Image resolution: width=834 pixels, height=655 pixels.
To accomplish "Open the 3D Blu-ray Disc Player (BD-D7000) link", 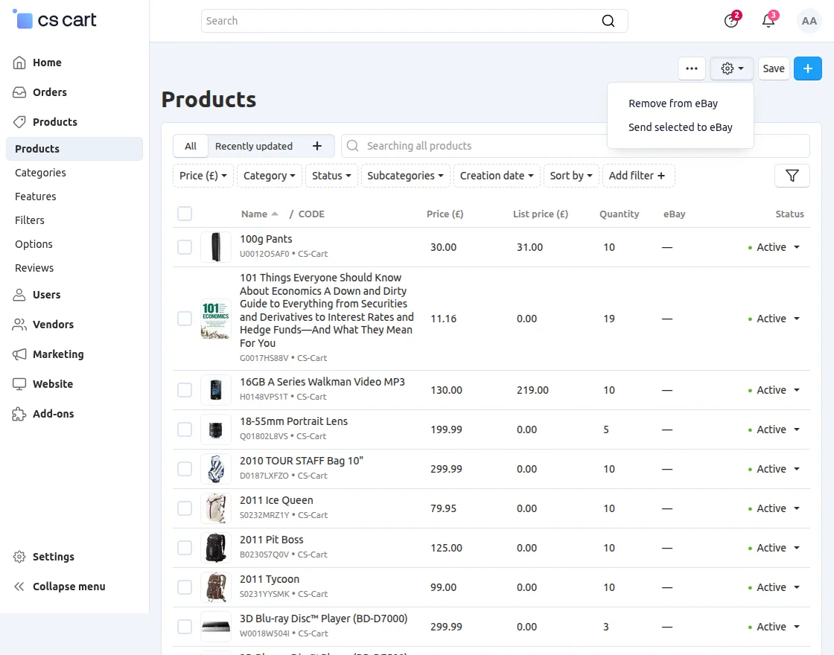I will [x=323, y=619].
